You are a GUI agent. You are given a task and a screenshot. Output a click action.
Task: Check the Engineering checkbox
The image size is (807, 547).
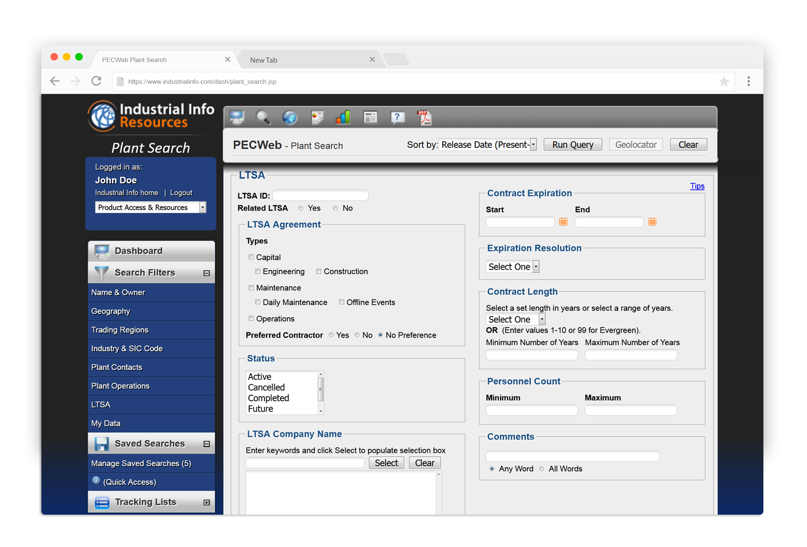click(x=258, y=271)
